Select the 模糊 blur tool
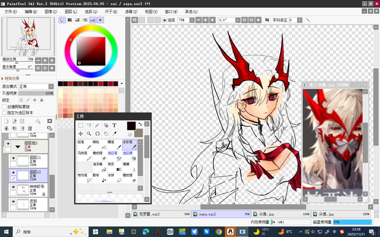The image size is (380, 237). click(x=130, y=167)
